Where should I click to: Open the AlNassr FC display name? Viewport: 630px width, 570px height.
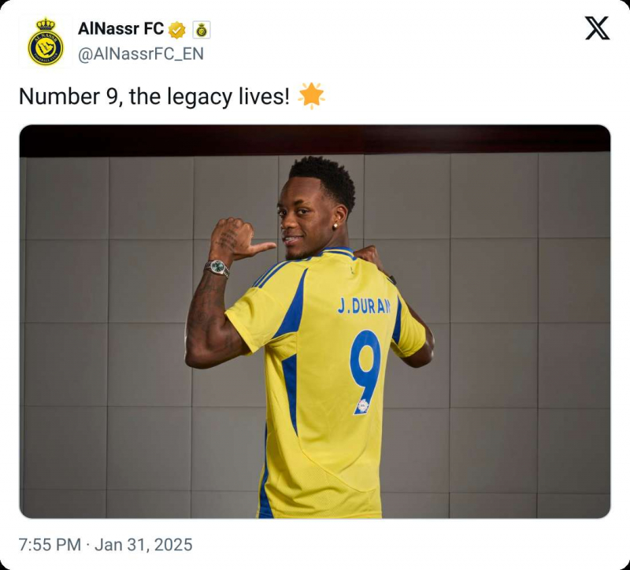pos(120,29)
